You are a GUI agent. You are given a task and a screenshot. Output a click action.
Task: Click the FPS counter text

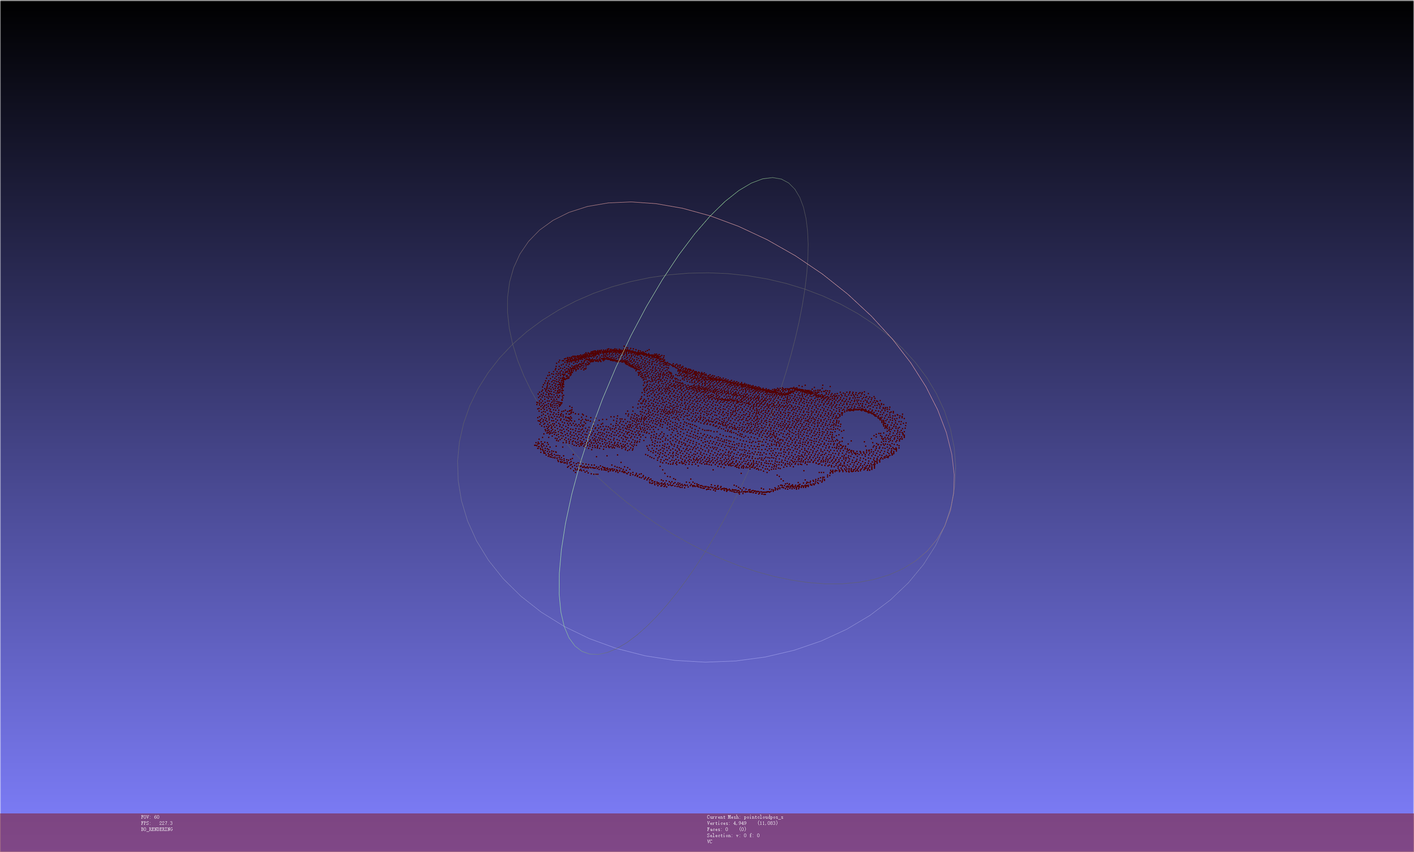click(x=157, y=823)
